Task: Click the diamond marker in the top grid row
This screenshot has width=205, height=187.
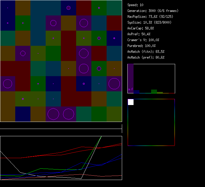Action: 99,8
